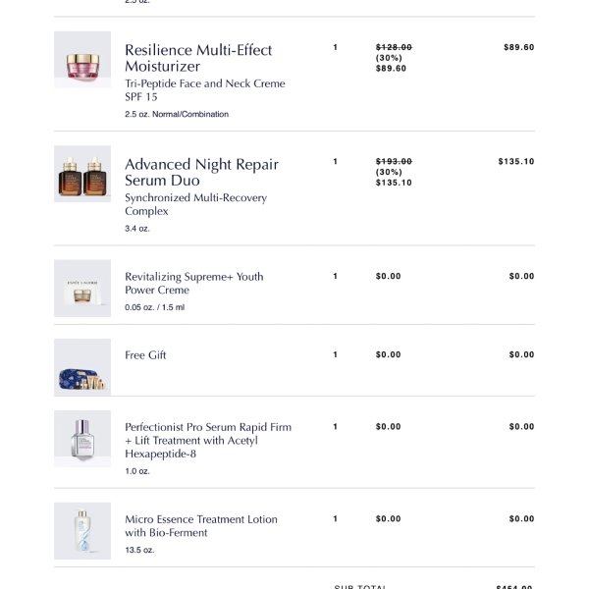Click the struck-through $128.00 original price
The height and width of the screenshot is (589, 589).
click(394, 47)
